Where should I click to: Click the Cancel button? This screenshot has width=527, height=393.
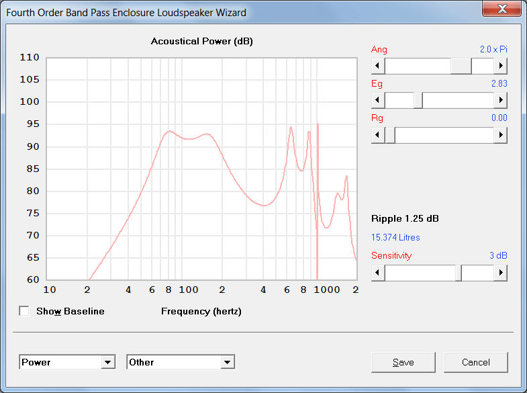475,362
